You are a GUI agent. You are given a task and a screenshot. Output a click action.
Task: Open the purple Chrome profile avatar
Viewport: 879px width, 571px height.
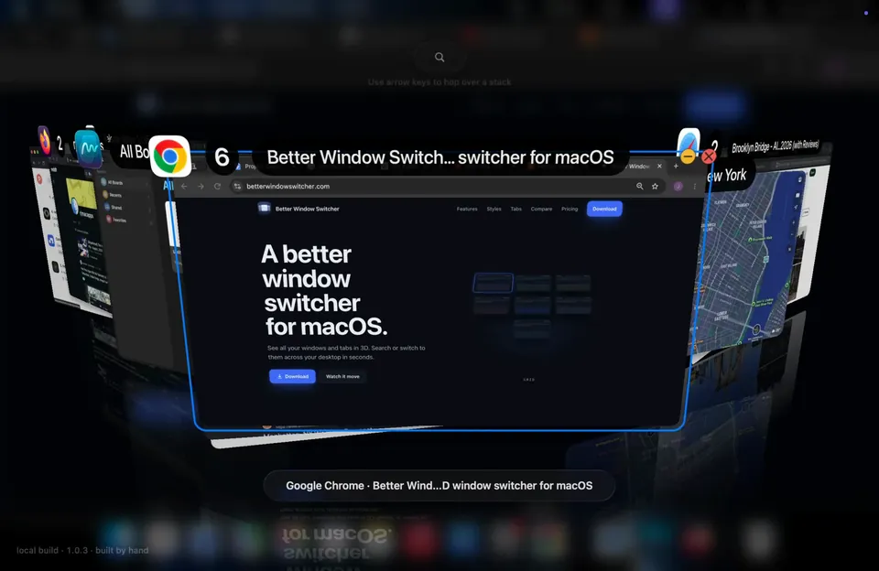pos(678,186)
